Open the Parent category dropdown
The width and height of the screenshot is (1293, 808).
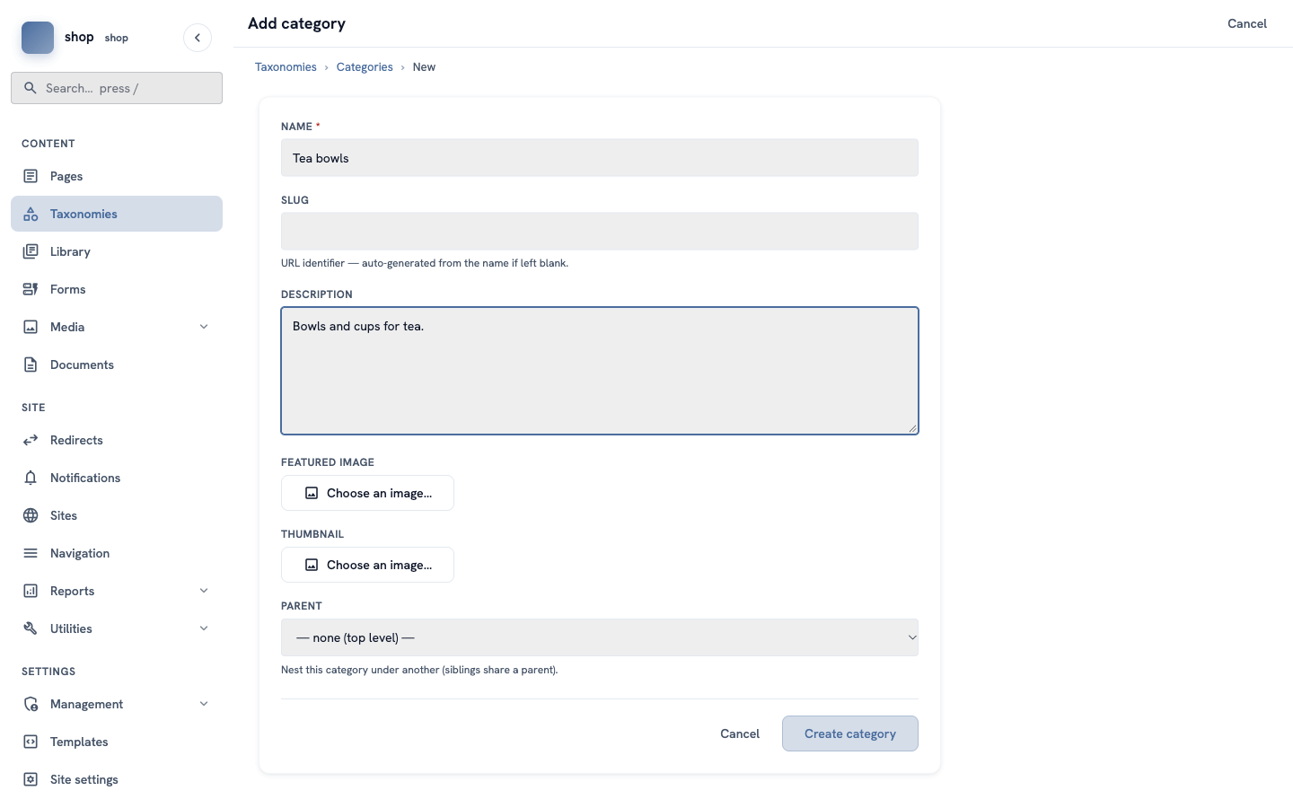[x=600, y=637]
